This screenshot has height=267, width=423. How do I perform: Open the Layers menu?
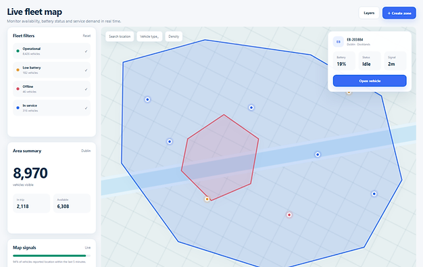pos(369,13)
